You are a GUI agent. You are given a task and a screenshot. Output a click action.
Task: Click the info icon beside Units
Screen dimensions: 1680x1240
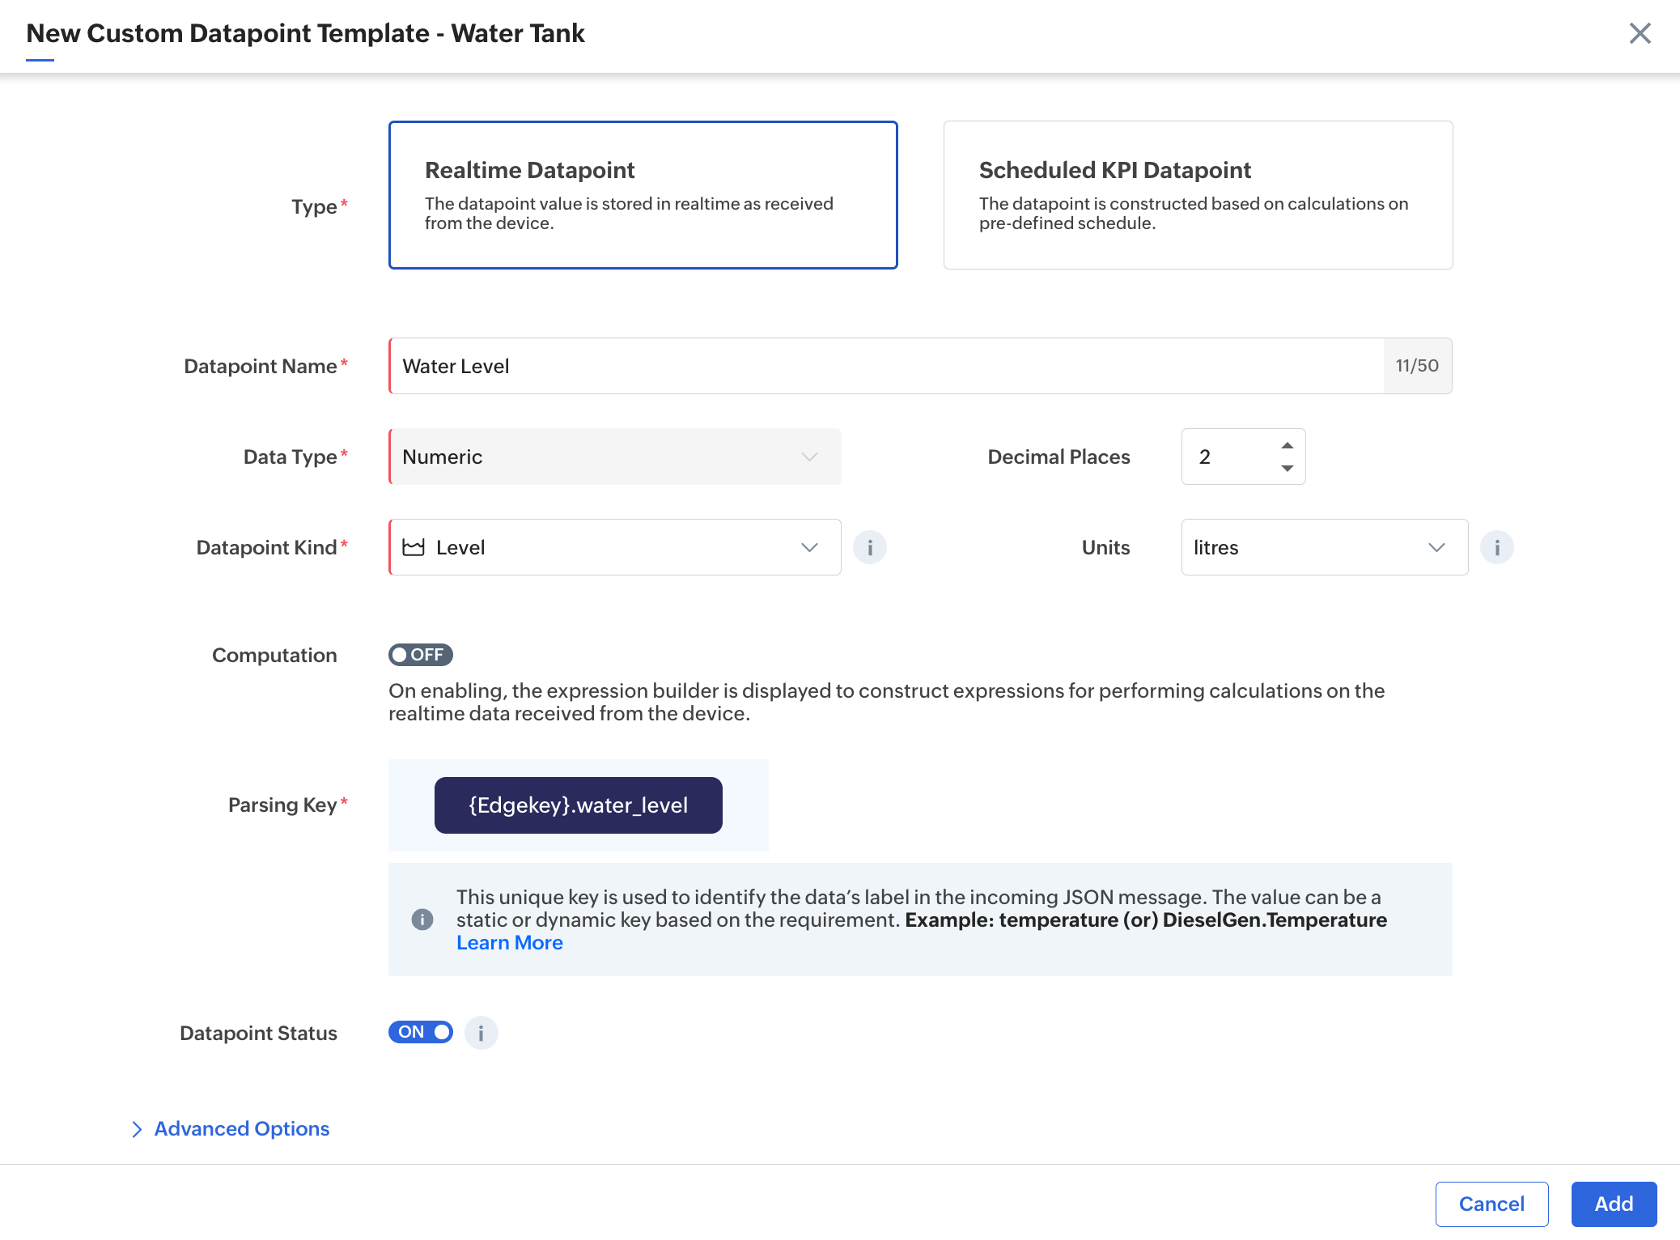1496,548
